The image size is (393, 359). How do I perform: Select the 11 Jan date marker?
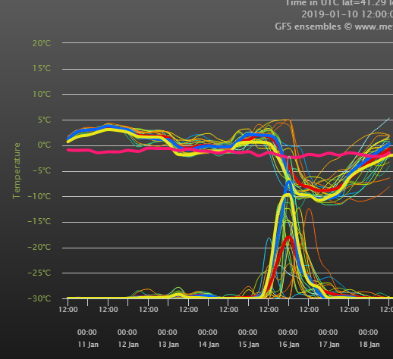click(88, 345)
